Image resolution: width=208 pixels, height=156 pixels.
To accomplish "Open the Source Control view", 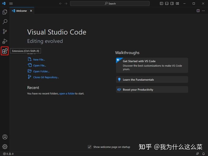I will pos(5,31).
